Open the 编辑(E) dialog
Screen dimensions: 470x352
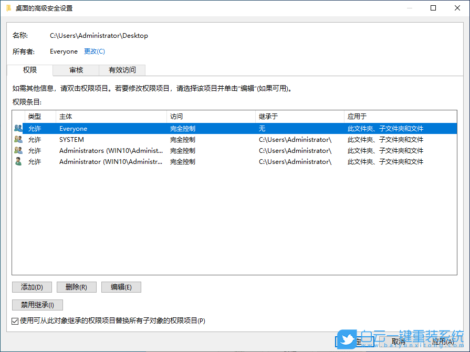click(x=121, y=287)
